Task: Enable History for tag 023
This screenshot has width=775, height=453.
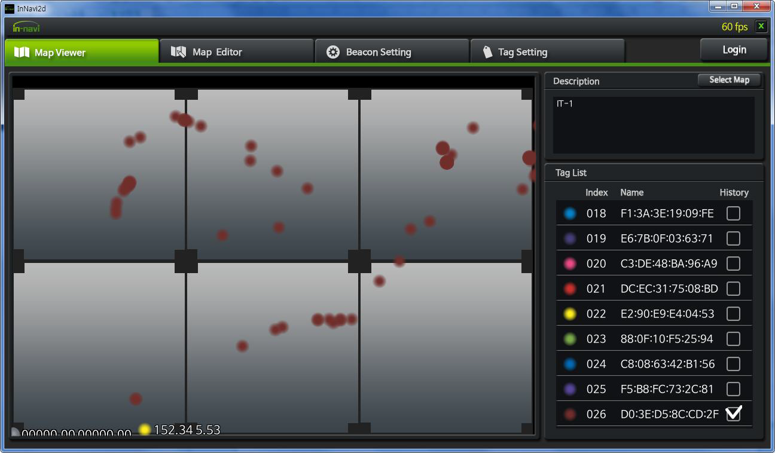Action: coord(733,339)
